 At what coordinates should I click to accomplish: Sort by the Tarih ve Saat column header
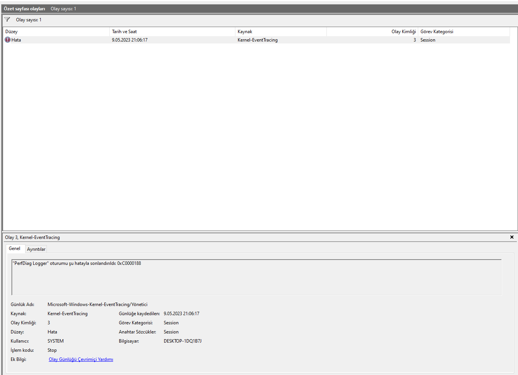coord(172,32)
